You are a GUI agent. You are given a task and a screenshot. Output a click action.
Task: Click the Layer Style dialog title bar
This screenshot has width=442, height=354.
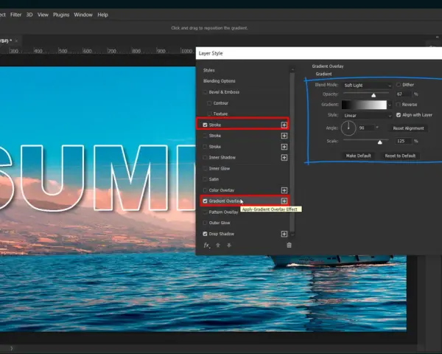tap(319, 53)
